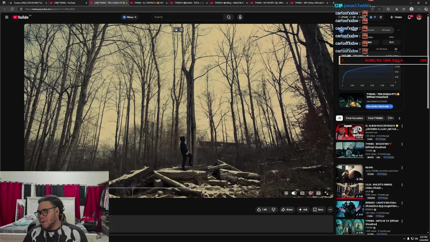Open the browser profile icon
This screenshot has width=430, height=242.
coord(412,9)
